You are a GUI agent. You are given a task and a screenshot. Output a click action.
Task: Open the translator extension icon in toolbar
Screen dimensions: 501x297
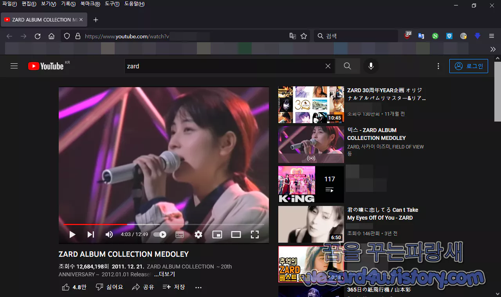[x=421, y=36]
